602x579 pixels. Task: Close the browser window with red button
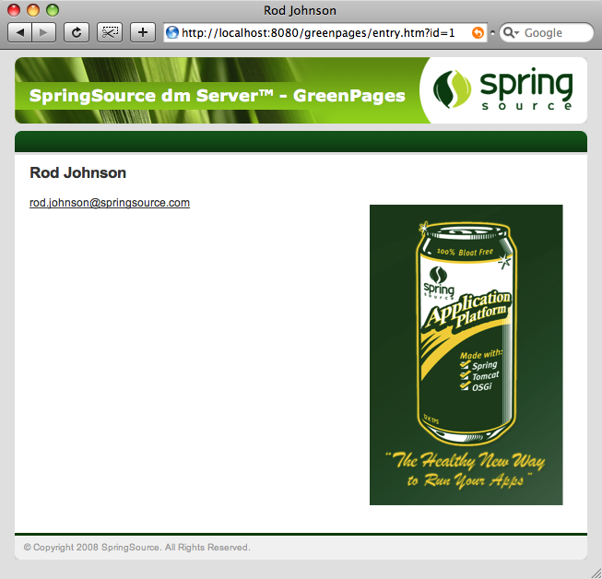click(x=14, y=10)
